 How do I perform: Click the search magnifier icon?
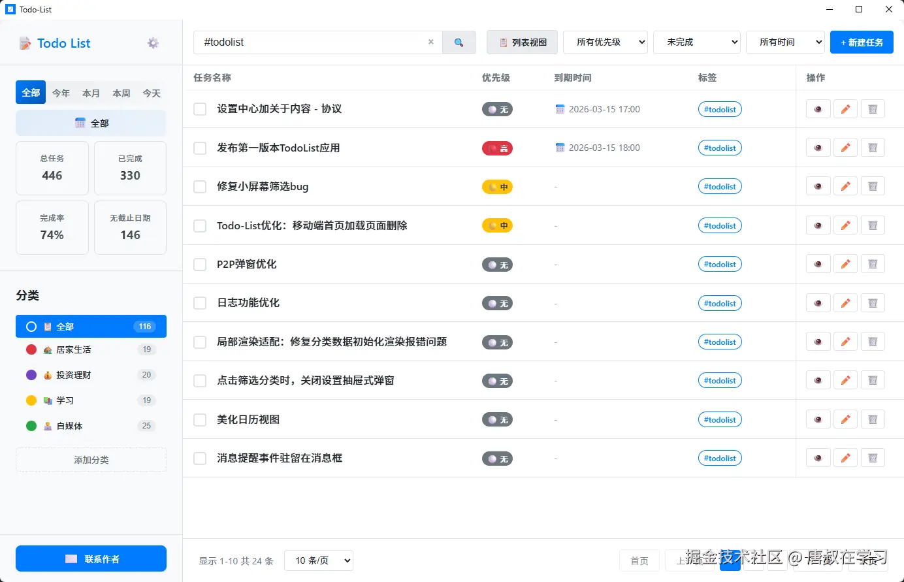pos(459,42)
